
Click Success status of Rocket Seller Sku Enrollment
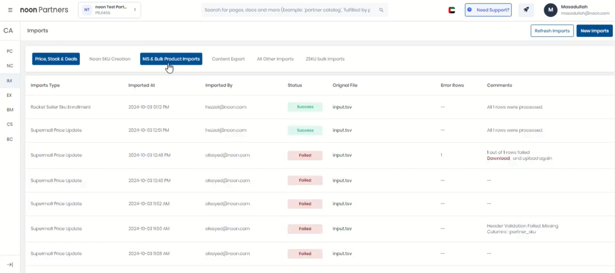pos(305,107)
